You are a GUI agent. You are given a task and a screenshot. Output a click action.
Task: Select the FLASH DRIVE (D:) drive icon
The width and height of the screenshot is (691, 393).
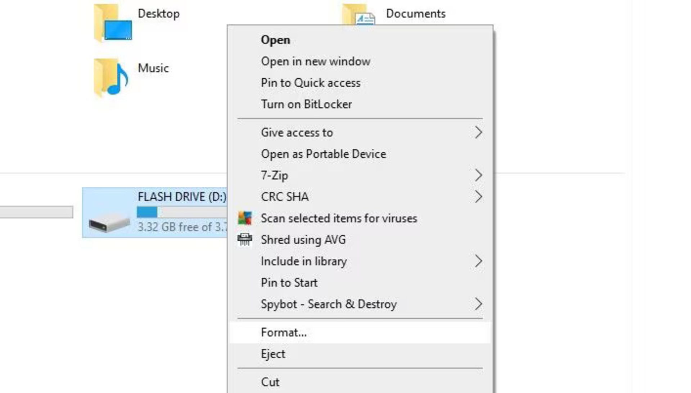(x=109, y=223)
